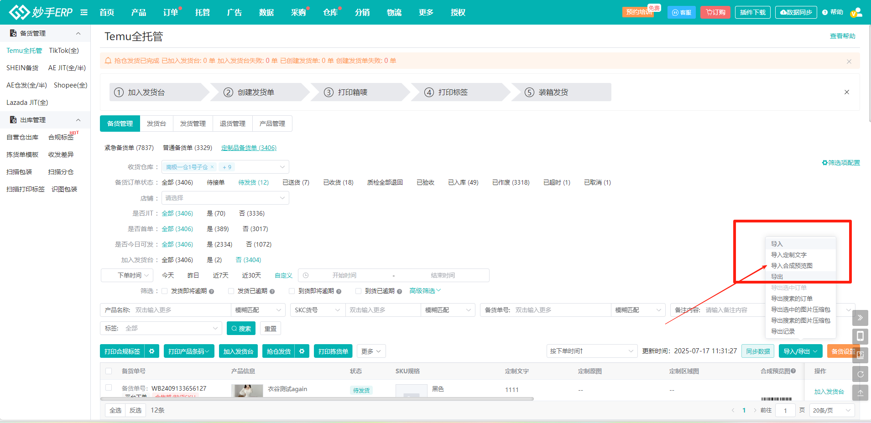
Task: Open the 20条/页 page size dropdown
Action: coord(832,410)
